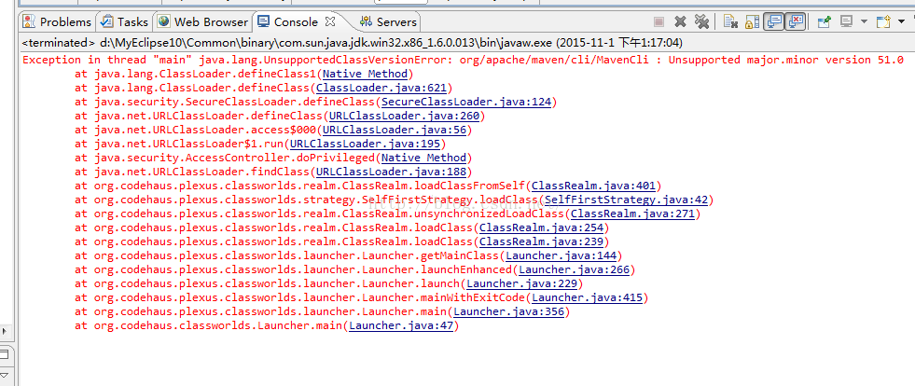
Task: Switch to the Tasks tab
Action: [x=124, y=22]
